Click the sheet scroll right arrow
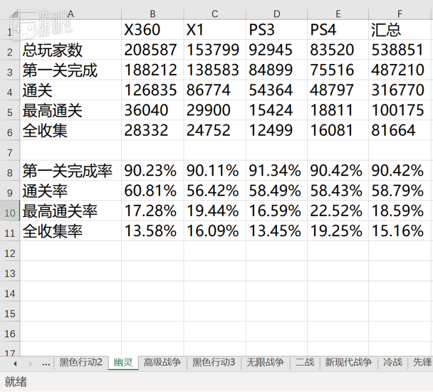 pyautogui.click(x=31, y=364)
